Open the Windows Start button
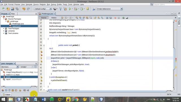Viewport: 181px width, 102px height. point(3,99)
